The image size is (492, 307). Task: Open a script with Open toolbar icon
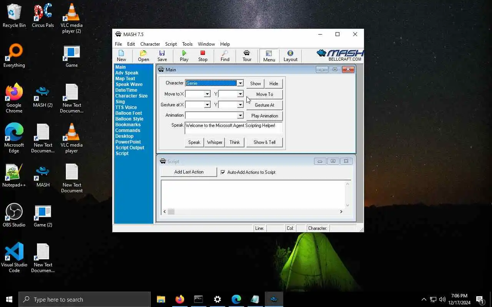tap(143, 56)
